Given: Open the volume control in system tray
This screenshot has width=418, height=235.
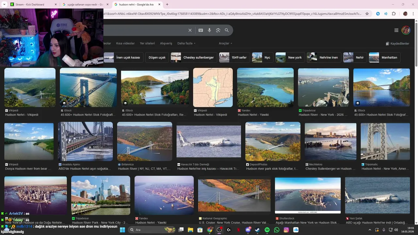Looking at the screenshot, I should pyautogui.click(x=396, y=230).
